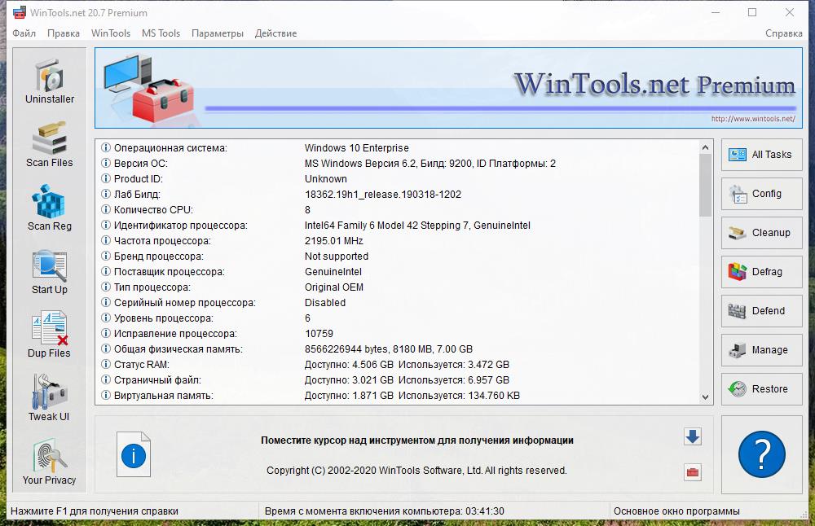Open the WinTools menu
815x526 pixels.
111,33
